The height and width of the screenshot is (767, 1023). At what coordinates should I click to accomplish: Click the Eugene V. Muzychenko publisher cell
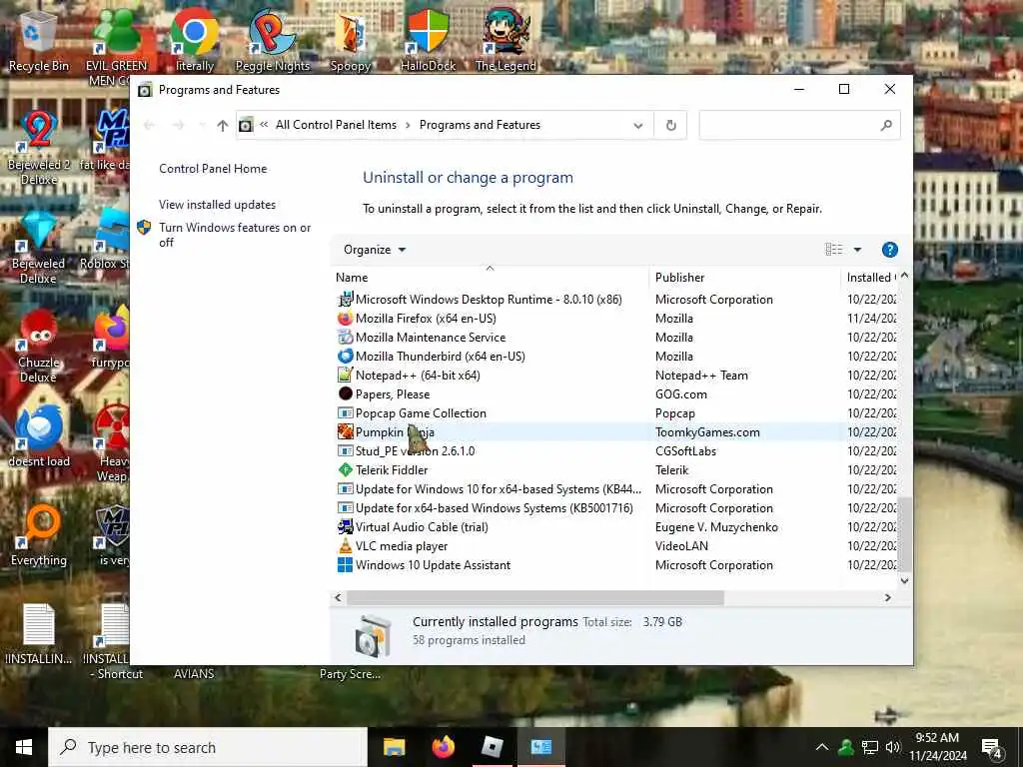[x=716, y=527]
